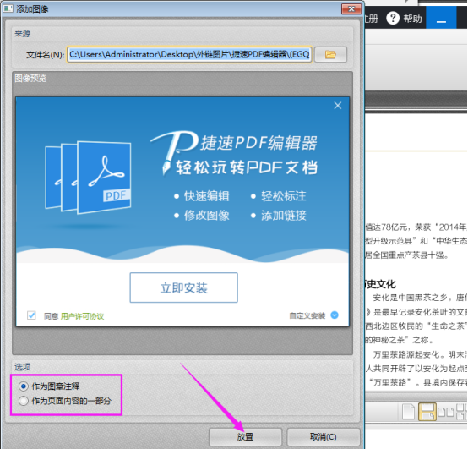
Task: Choose the two-page continuous layout icon
Action: (x=461, y=412)
